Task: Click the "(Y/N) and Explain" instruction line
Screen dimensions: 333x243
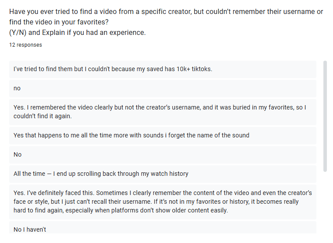Action: (x=77, y=33)
